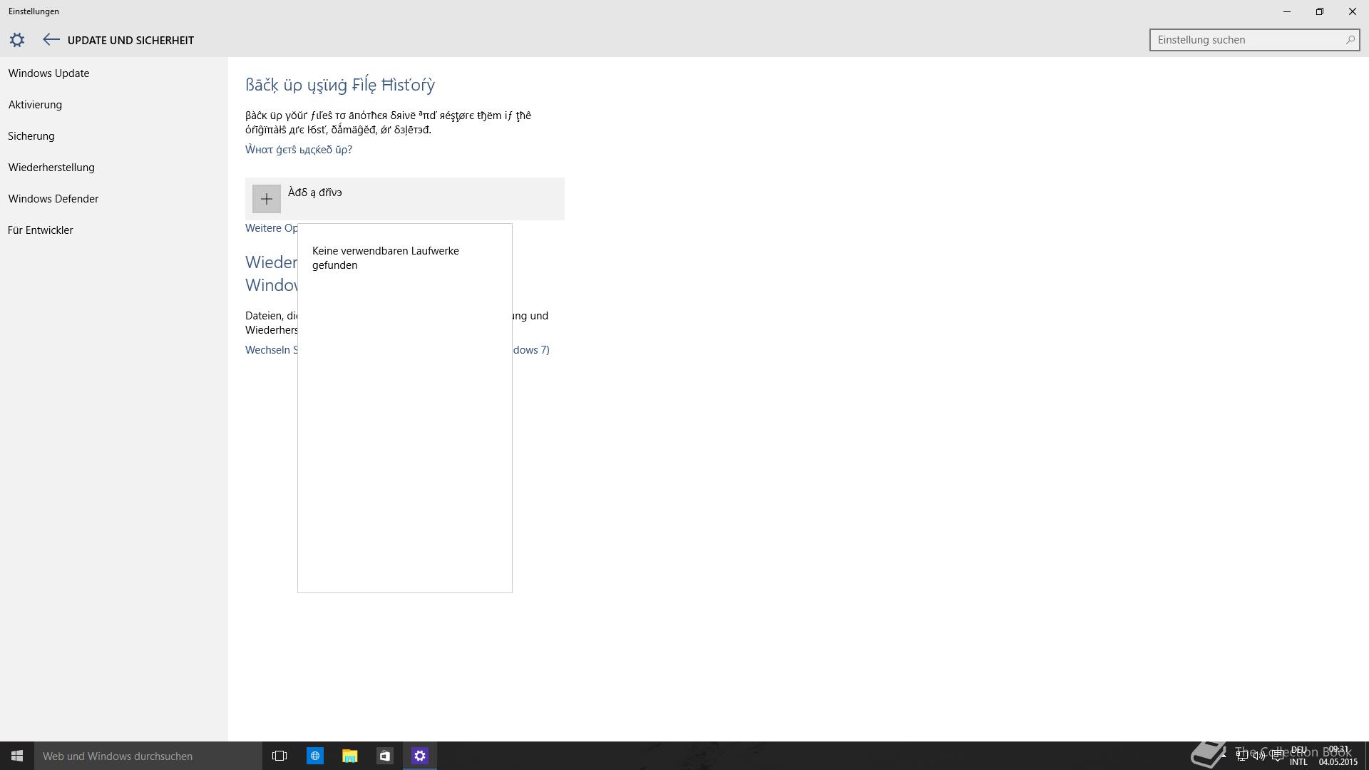1369x770 pixels.
Task: Open the Store icon on the taskbar
Action: (x=384, y=756)
